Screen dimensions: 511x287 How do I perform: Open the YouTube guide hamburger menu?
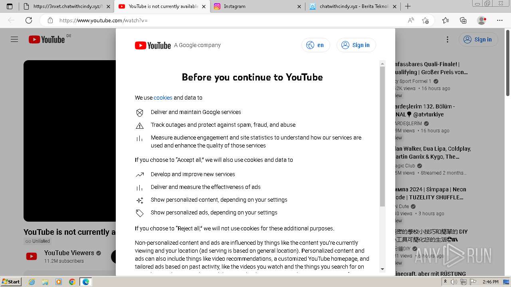click(x=14, y=39)
